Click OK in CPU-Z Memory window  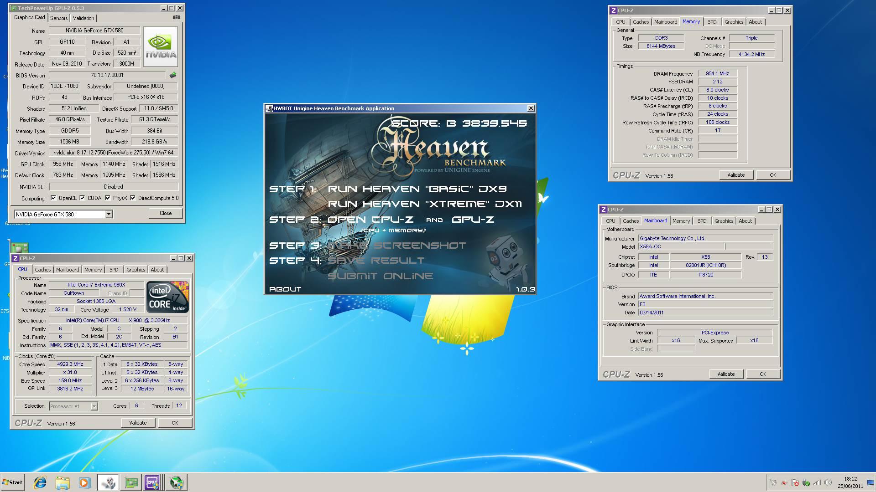click(x=773, y=175)
